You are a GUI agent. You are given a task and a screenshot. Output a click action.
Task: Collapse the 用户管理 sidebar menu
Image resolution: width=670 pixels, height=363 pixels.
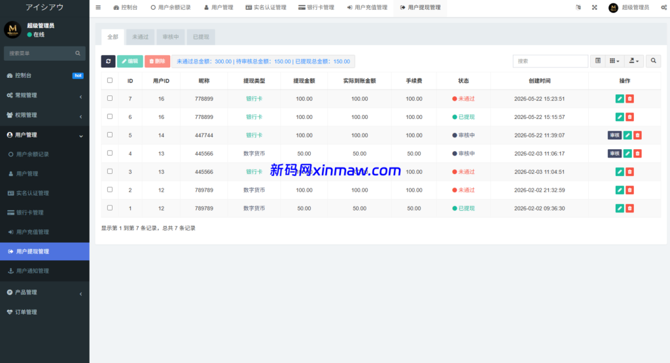pos(45,135)
